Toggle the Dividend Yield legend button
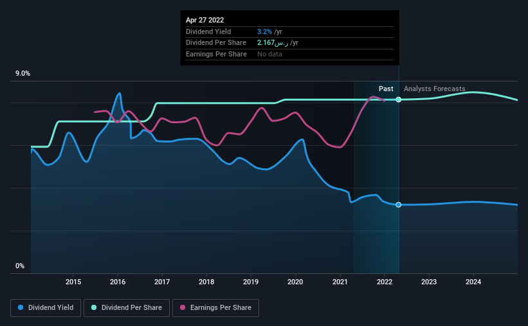The image size is (528, 326). [x=46, y=308]
